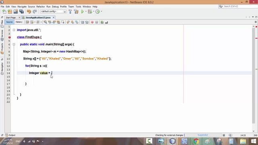Viewport: 258px width, 145px height.
Task: Open Camtasia from the taskbar
Action: coord(149,141)
